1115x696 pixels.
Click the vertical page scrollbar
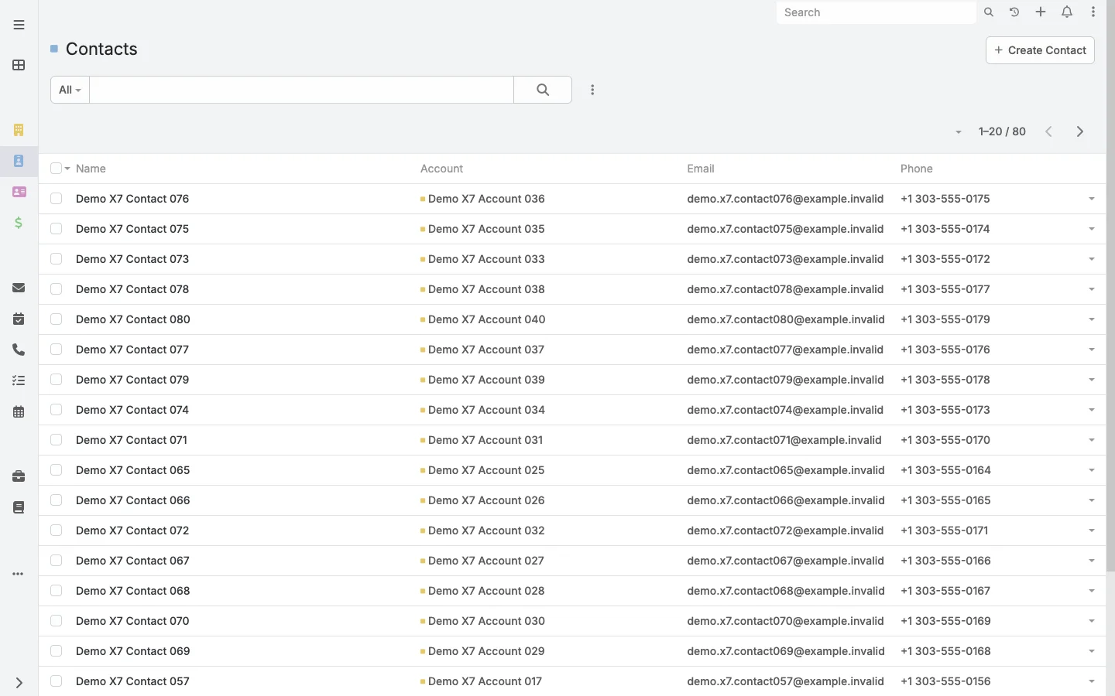[x=1110, y=286]
